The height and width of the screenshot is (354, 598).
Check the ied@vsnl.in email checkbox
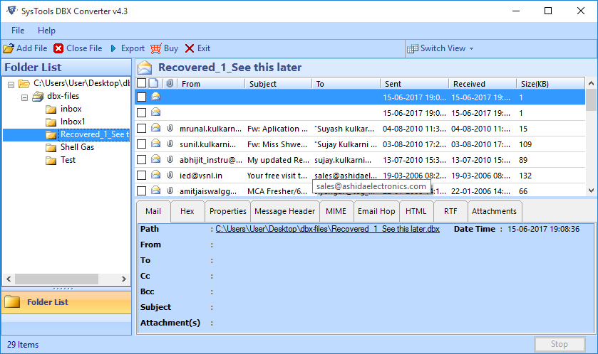coord(142,176)
